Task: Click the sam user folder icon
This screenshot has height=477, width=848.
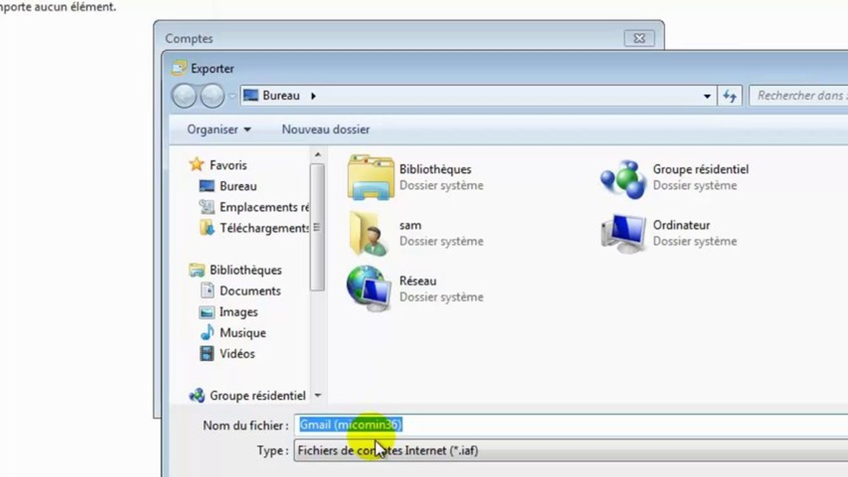Action: click(369, 233)
